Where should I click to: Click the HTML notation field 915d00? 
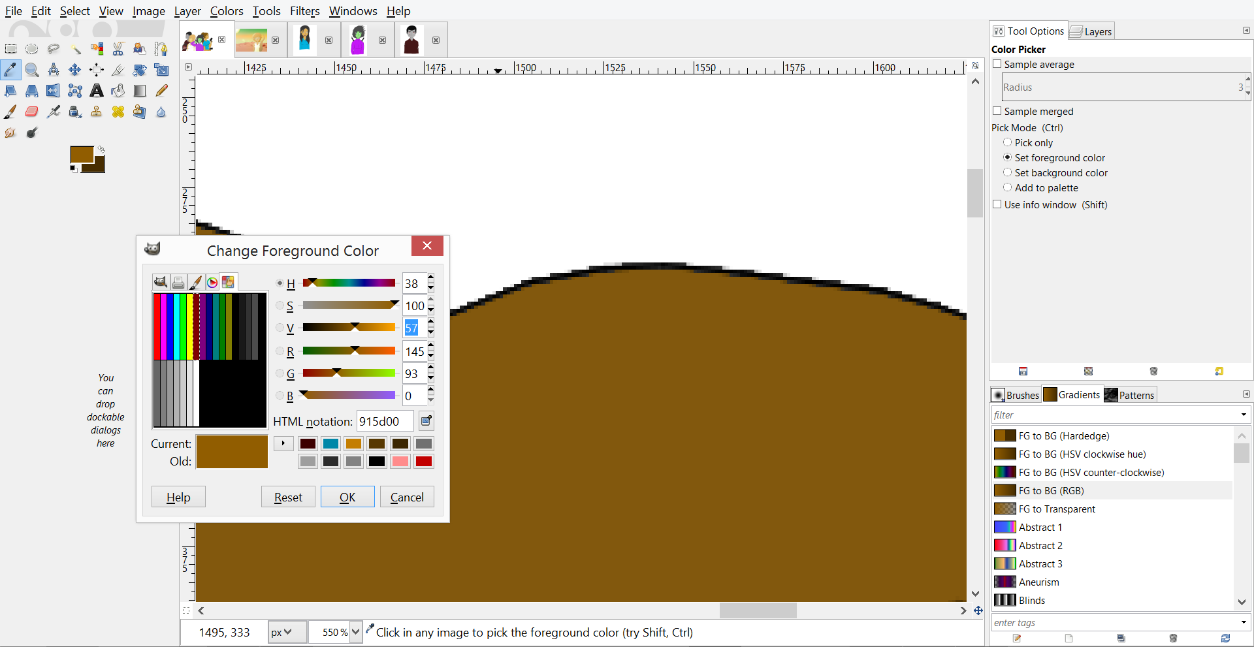click(385, 421)
